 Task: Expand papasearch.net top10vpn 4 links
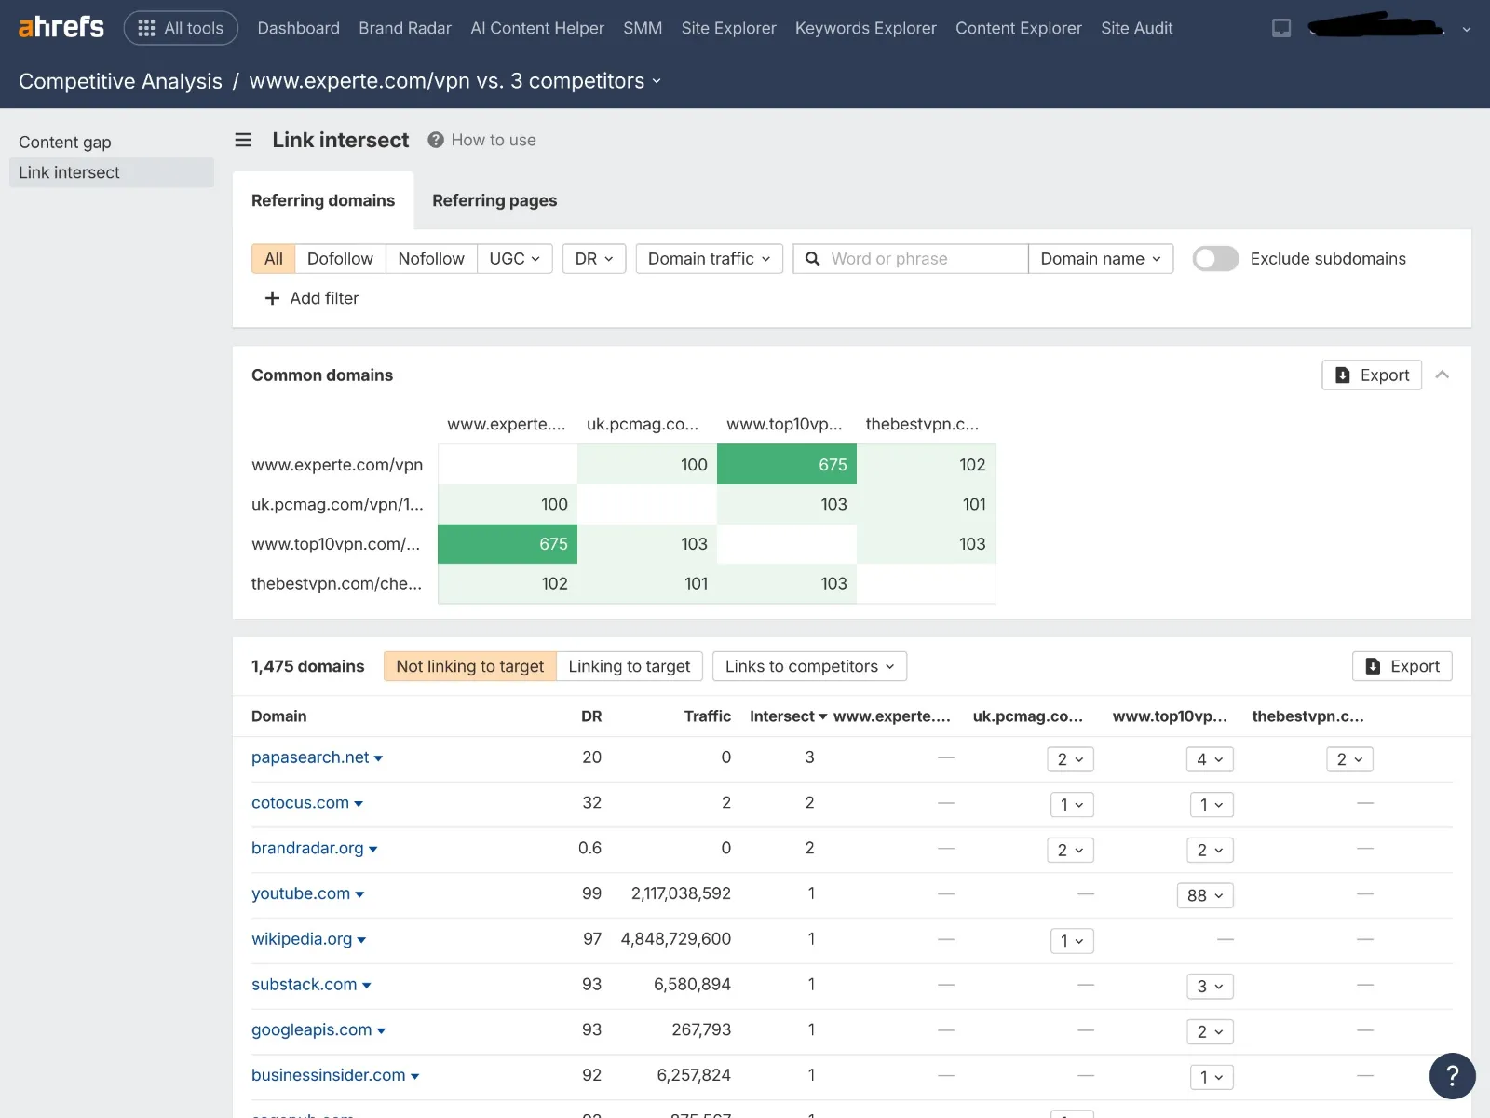click(x=1210, y=759)
